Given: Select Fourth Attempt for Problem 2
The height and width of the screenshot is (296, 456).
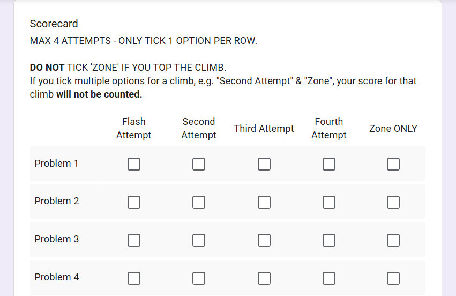Looking at the screenshot, I should pos(329,202).
